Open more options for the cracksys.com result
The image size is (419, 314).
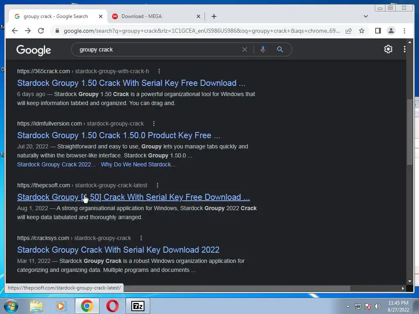pos(141,238)
